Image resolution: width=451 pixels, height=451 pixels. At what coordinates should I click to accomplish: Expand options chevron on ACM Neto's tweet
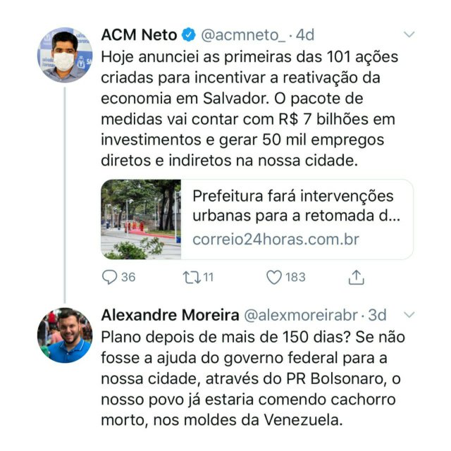coord(409,34)
